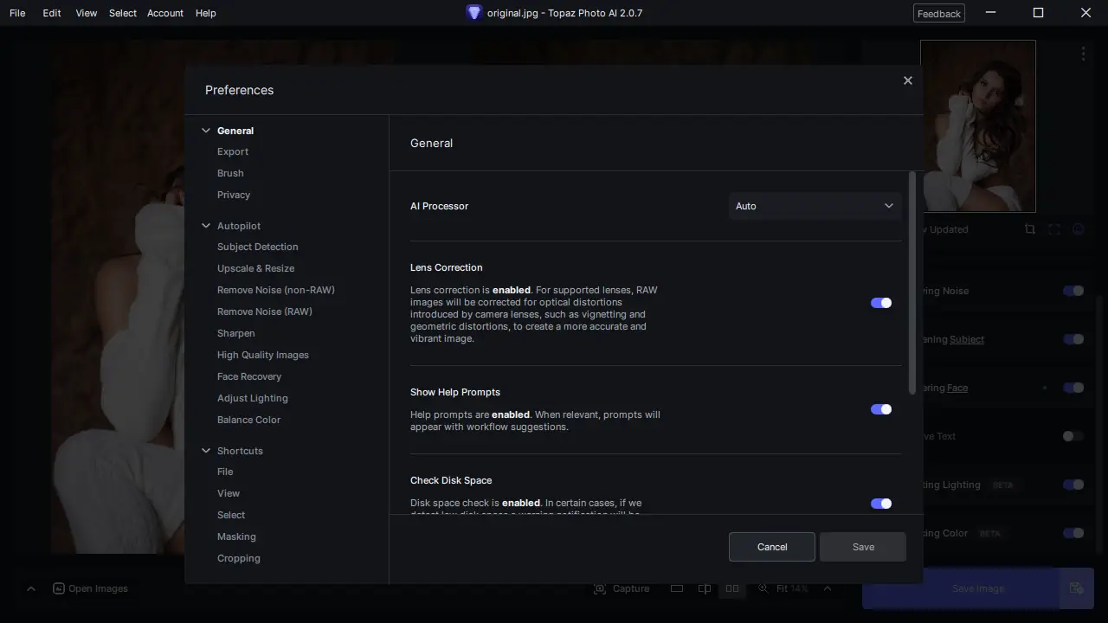The height and width of the screenshot is (623, 1108).
Task: Select the Autopilot category
Action: coord(239,226)
